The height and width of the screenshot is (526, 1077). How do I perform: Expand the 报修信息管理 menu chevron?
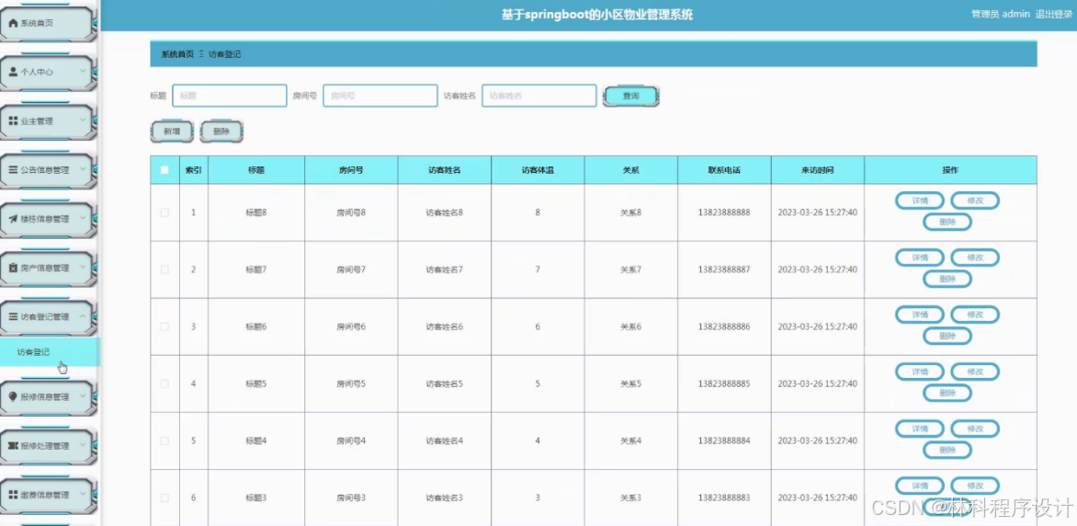83,396
